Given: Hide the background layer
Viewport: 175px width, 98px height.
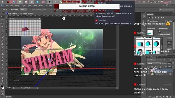Looking at the screenshot, I should tap(148, 74).
